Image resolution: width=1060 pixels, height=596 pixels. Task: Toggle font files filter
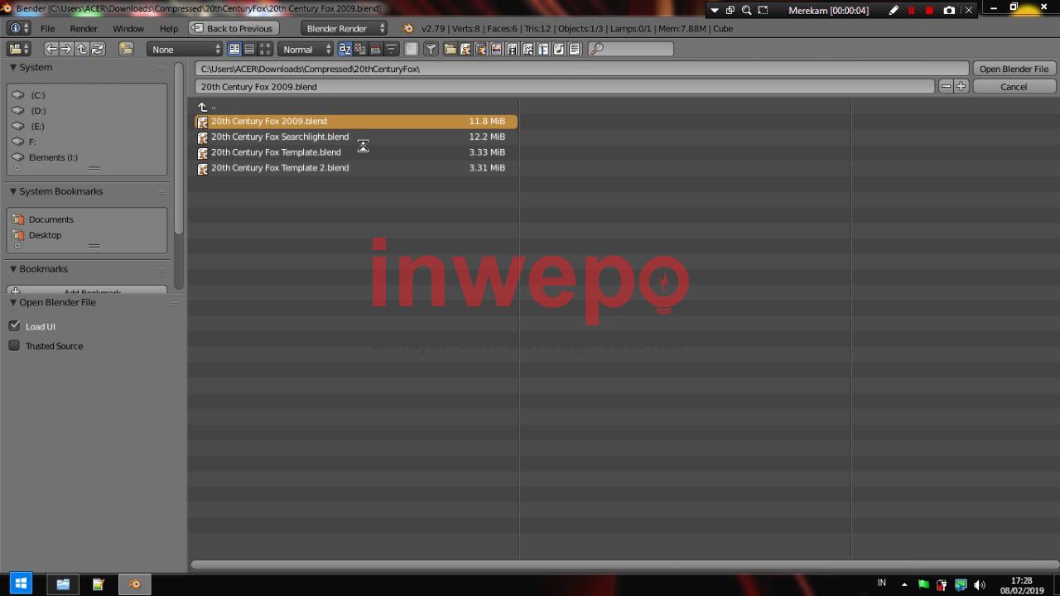pyautogui.click(x=543, y=49)
